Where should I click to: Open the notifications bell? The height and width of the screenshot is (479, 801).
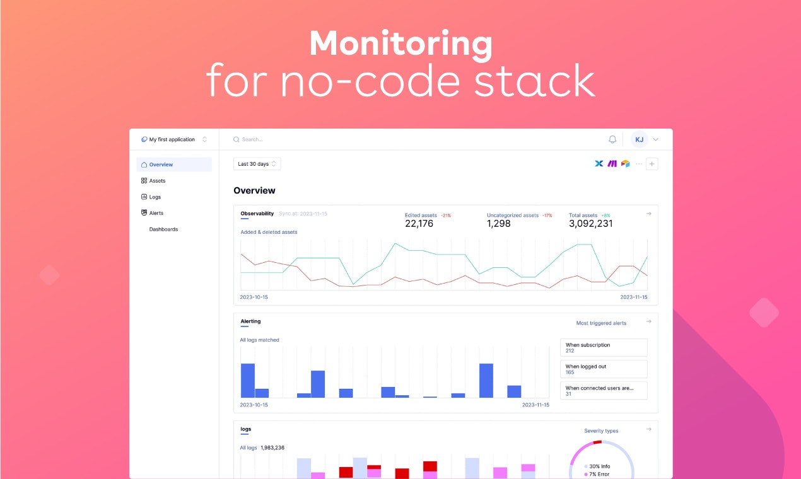tap(612, 139)
